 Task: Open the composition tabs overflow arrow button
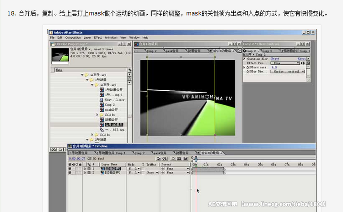(x=240, y=51)
